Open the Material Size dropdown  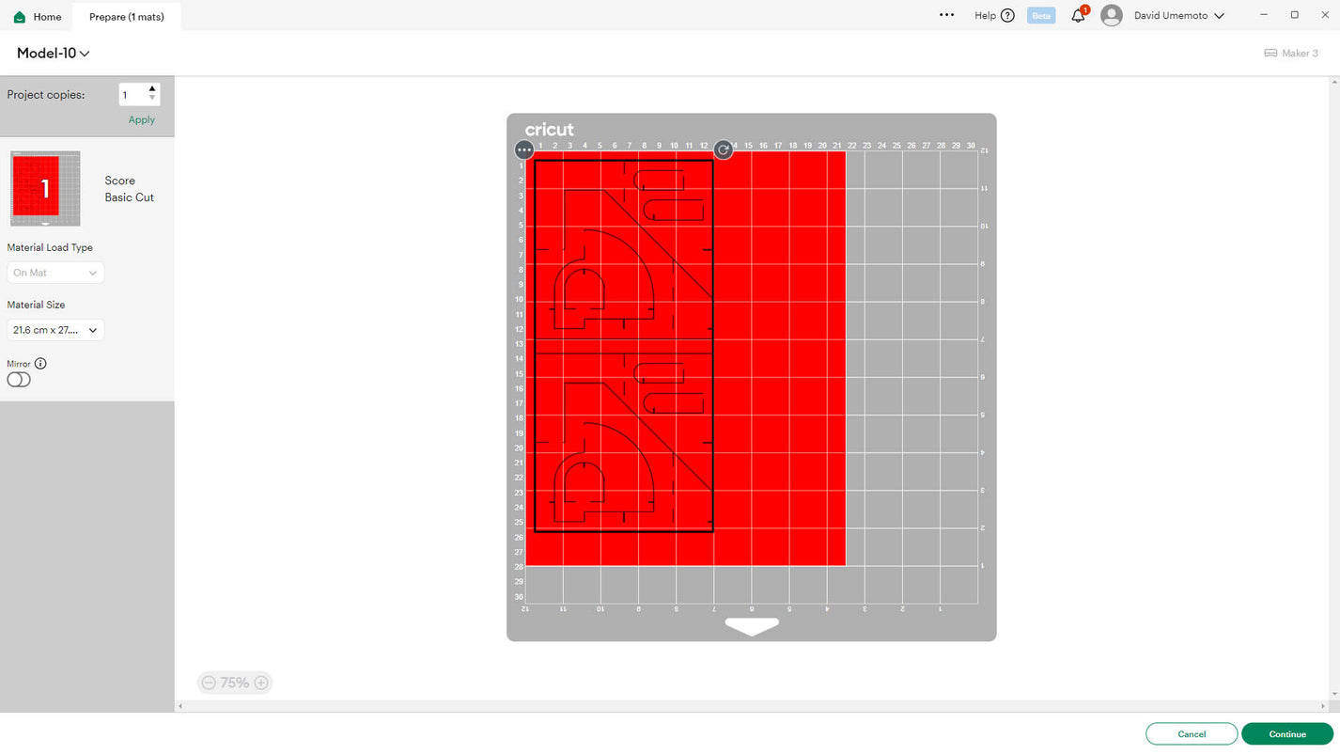coord(55,330)
